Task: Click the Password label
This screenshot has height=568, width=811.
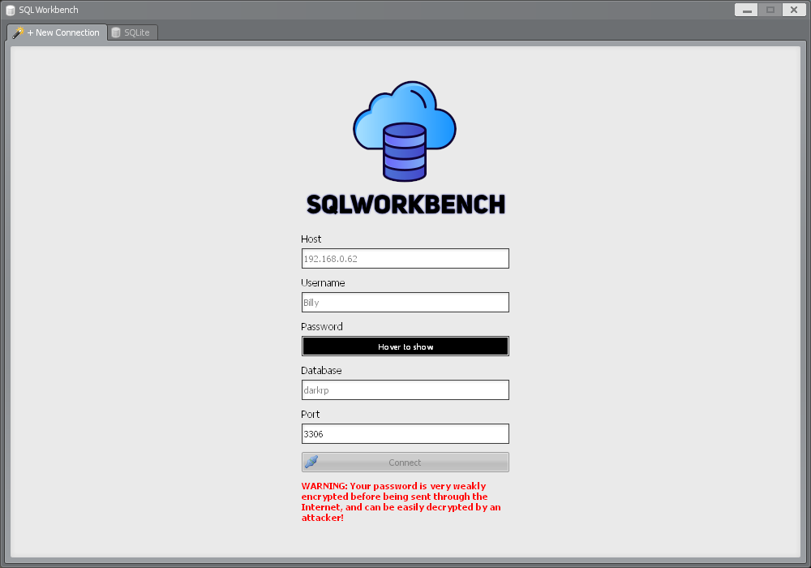Action: (322, 326)
